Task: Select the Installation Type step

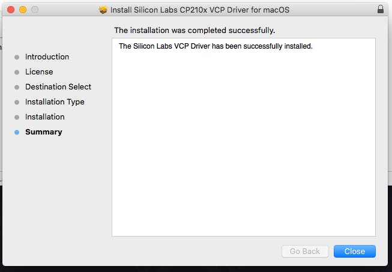Action: pos(55,102)
